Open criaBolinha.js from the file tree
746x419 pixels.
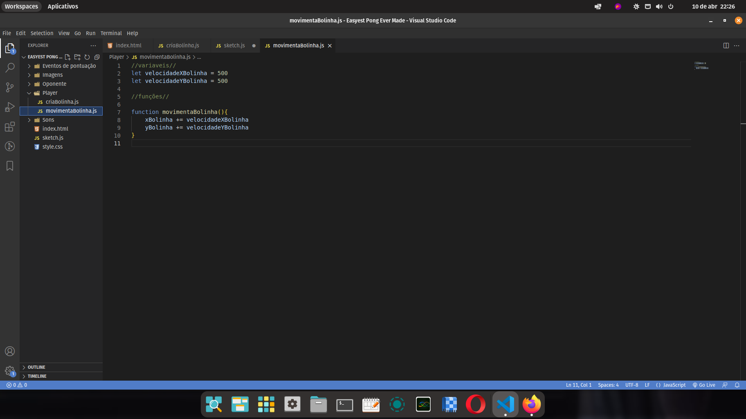61,102
